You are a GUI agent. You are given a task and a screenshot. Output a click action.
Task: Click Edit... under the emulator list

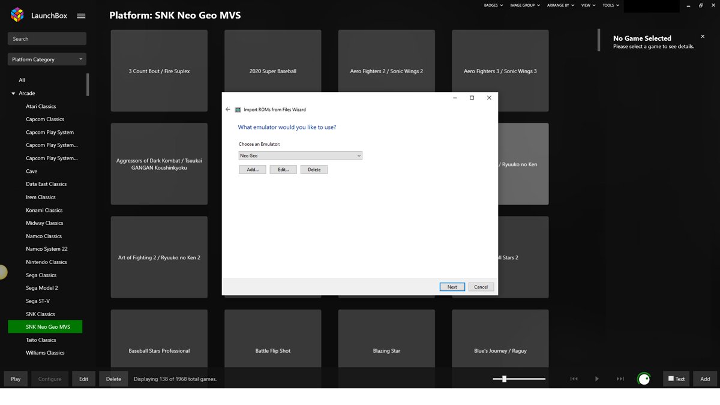pyautogui.click(x=283, y=170)
